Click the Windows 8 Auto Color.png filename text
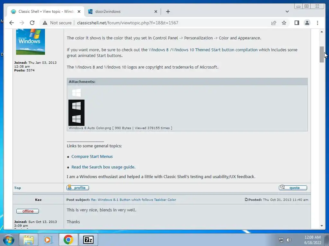 [x=90, y=128]
